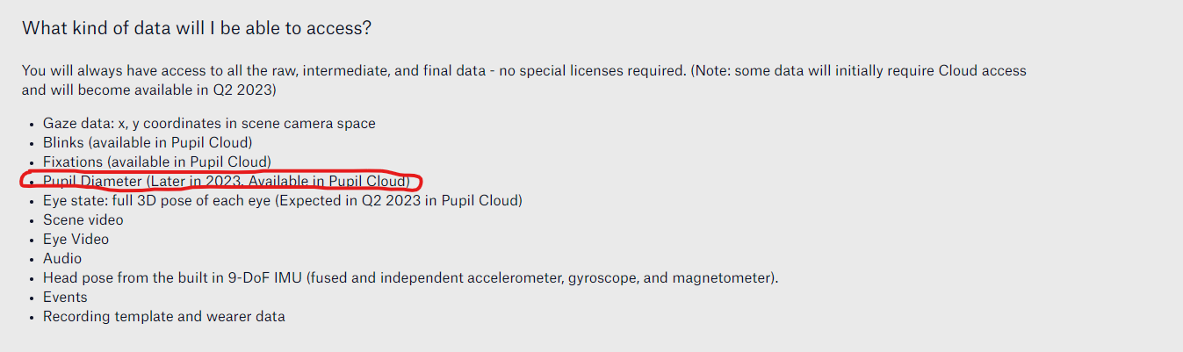The width and height of the screenshot is (1183, 352).
Task: Click the Events list entry
Action: [65, 297]
